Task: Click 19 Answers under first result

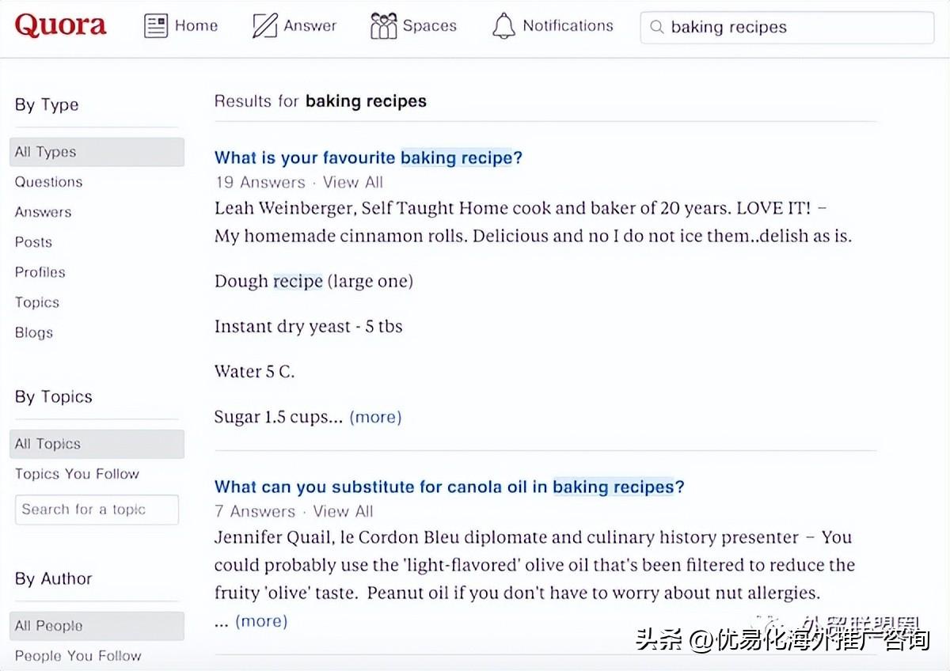Action: pos(260,182)
